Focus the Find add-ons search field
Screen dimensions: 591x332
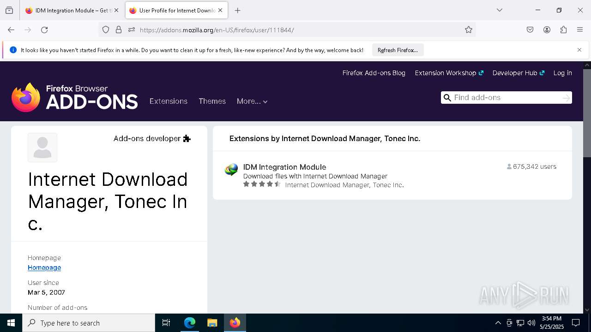point(507,98)
